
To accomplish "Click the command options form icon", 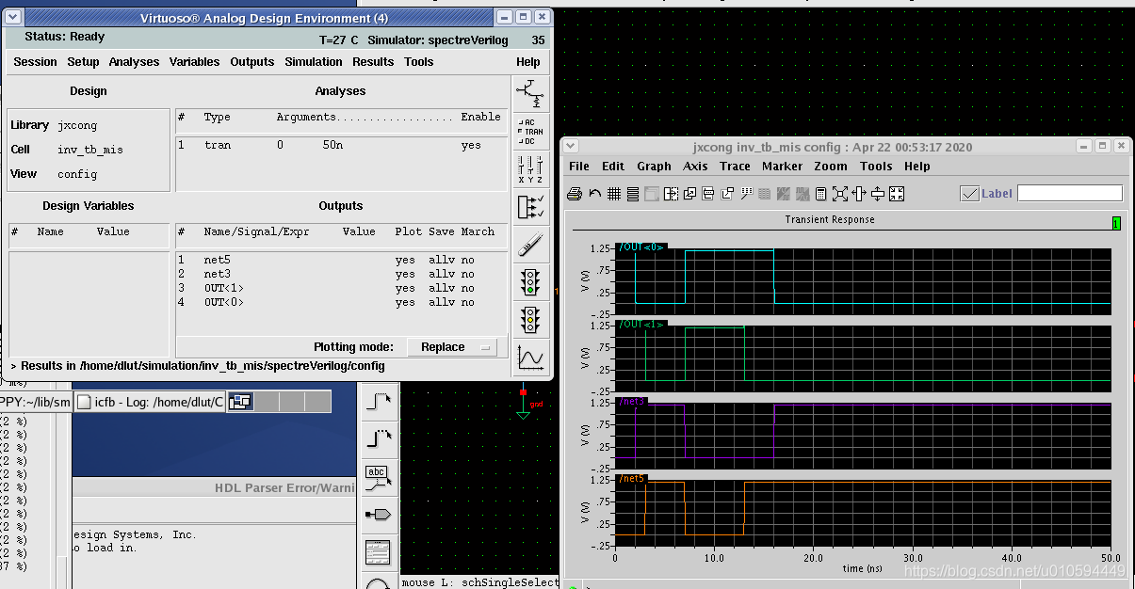I will tap(378, 552).
